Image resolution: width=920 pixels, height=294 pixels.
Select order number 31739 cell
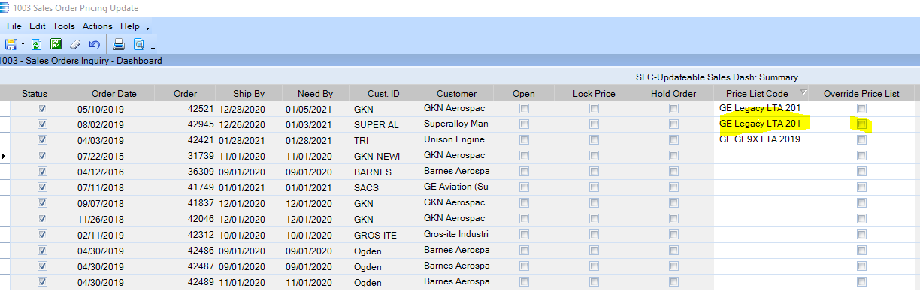pyautogui.click(x=200, y=155)
